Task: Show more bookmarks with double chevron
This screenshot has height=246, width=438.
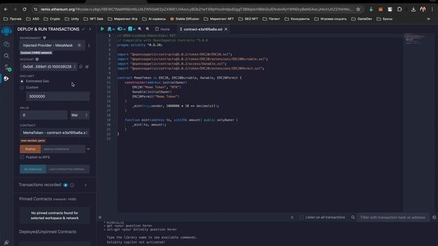Action: click(428, 19)
